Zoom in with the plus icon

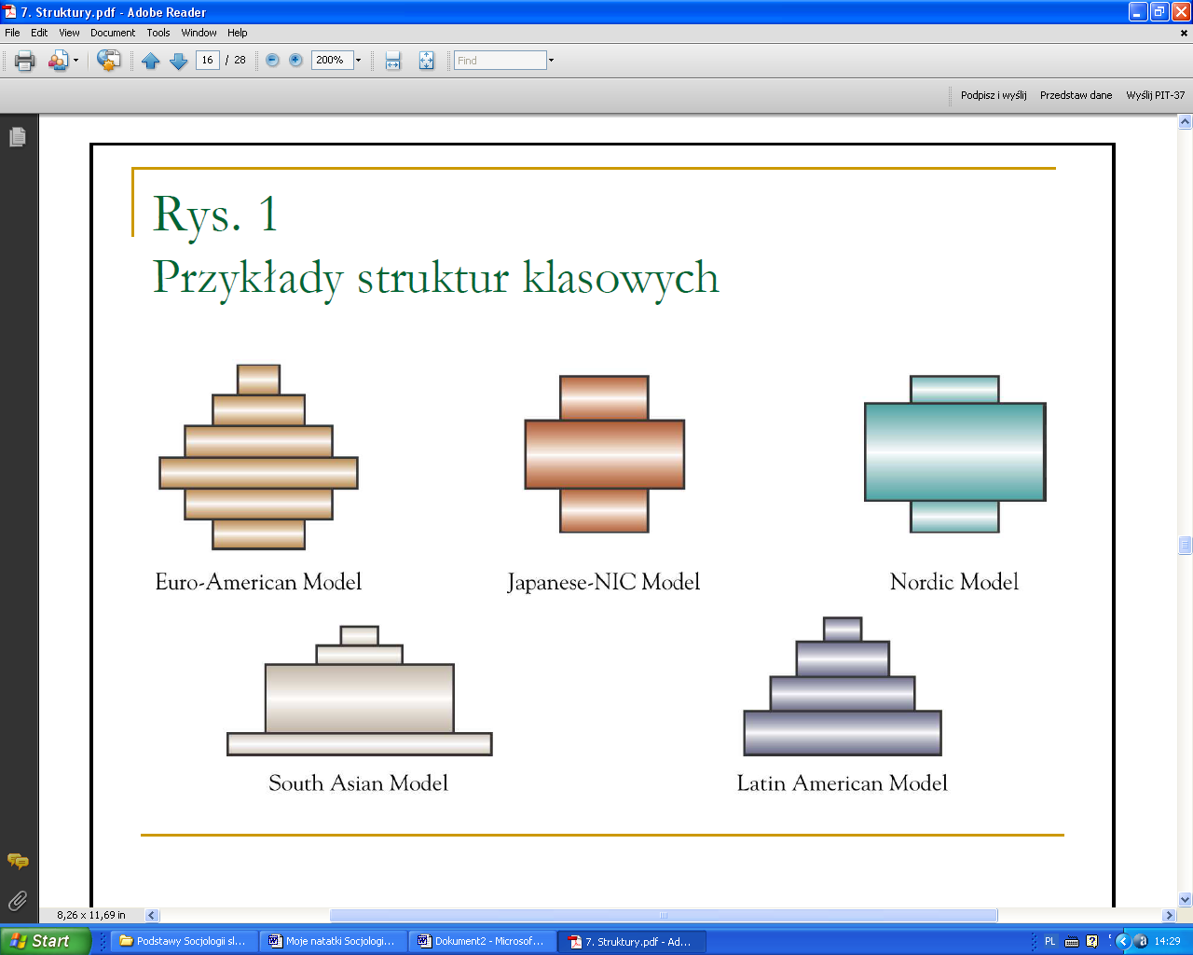295,60
